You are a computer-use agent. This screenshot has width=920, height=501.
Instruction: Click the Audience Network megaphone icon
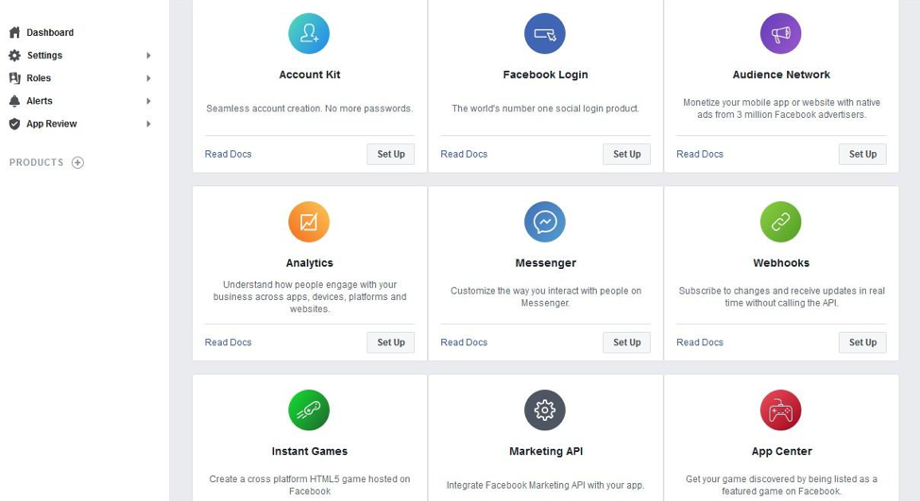point(780,33)
